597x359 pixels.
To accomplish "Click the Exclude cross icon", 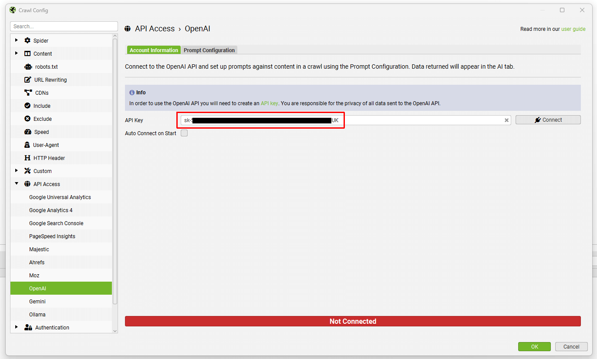I will click(x=27, y=119).
